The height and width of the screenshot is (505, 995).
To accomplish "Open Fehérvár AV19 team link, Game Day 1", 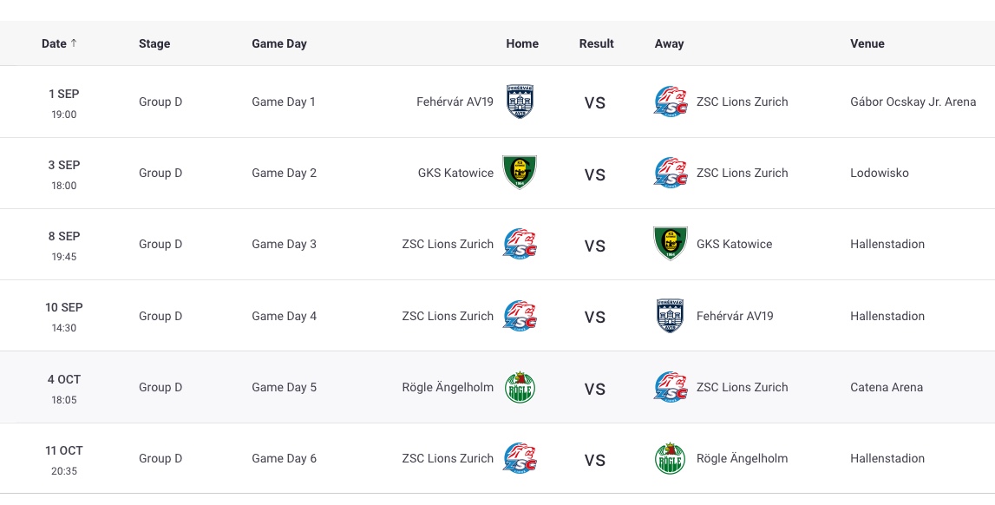I will coord(455,102).
